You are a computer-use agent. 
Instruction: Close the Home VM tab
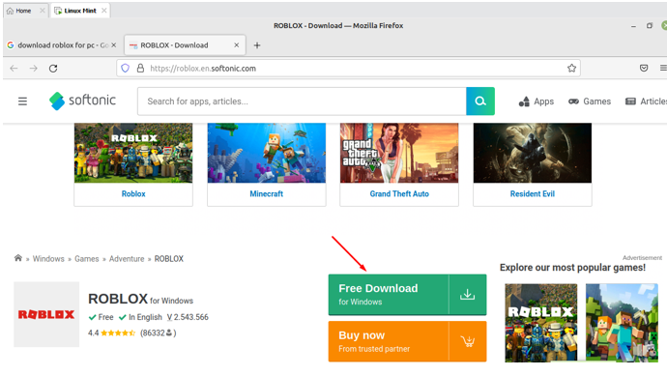pos(43,11)
